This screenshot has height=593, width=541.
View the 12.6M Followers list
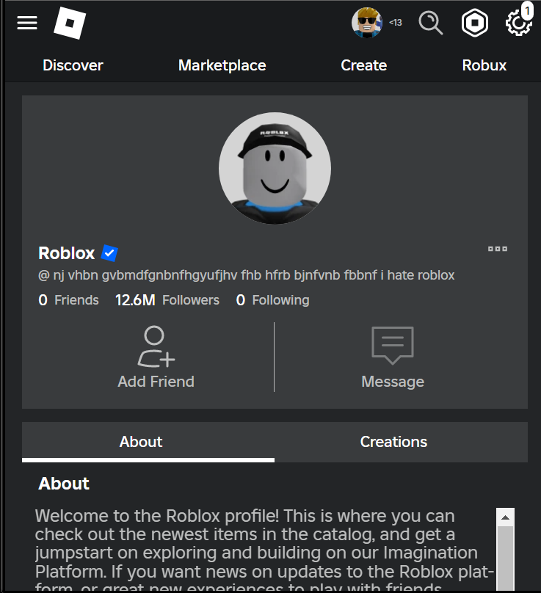click(167, 300)
